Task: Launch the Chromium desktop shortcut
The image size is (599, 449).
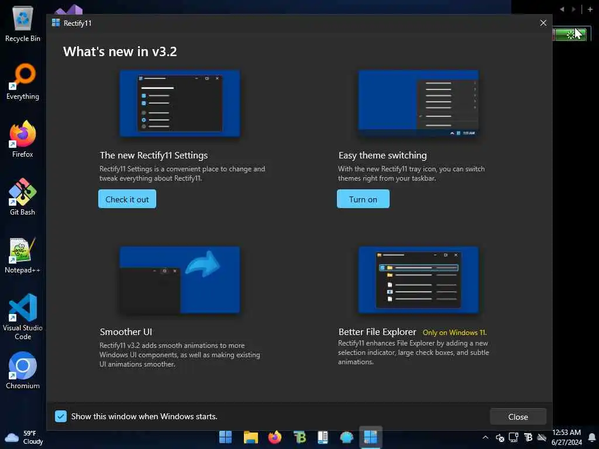Action: pyautogui.click(x=23, y=370)
